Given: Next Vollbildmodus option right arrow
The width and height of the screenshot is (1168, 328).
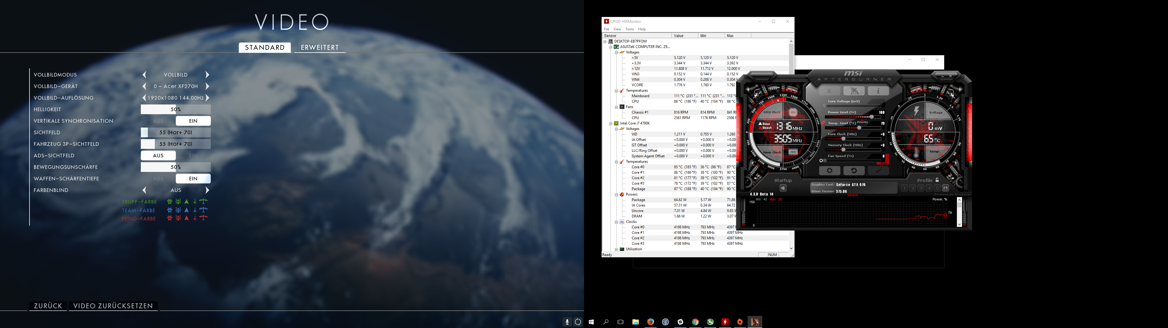Looking at the screenshot, I should tap(207, 75).
